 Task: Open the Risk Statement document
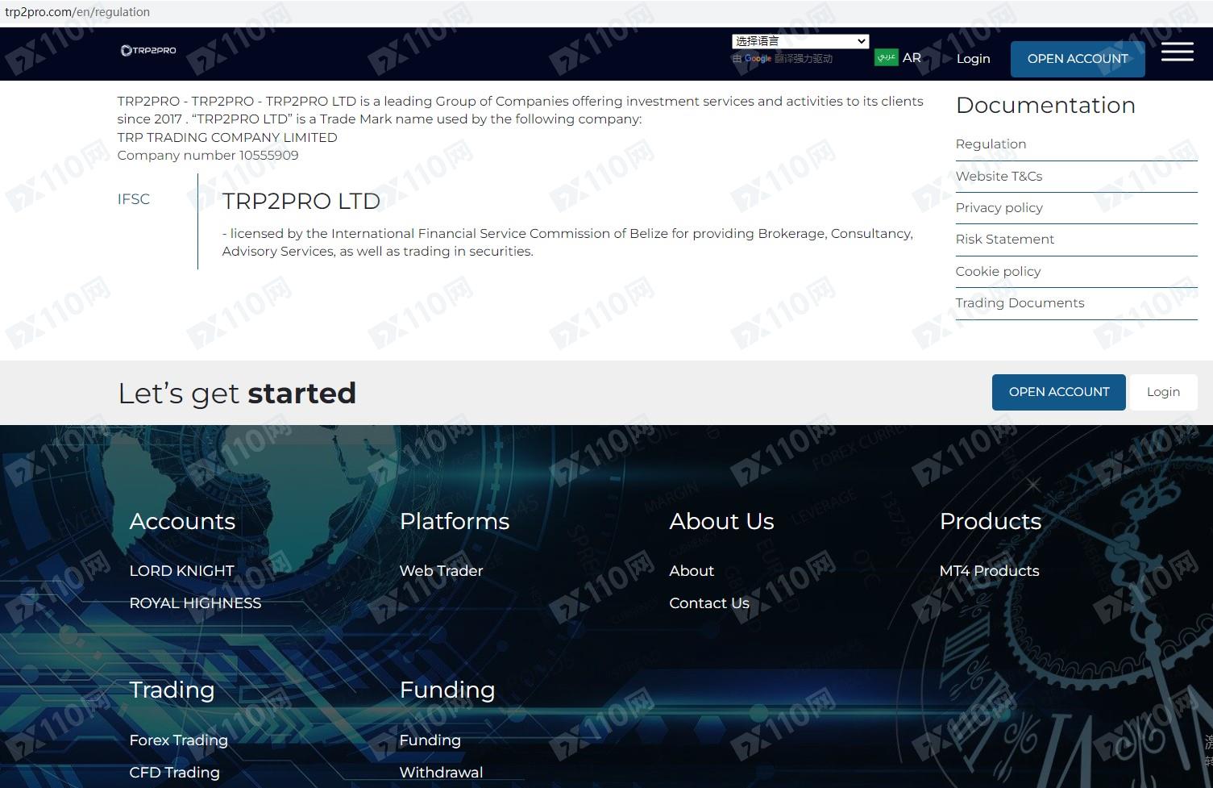coord(1004,240)
